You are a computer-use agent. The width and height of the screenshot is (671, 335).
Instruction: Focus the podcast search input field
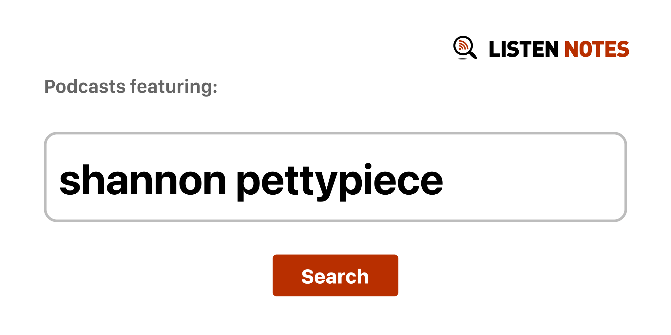pyautogui.click(x=335, y=177)
